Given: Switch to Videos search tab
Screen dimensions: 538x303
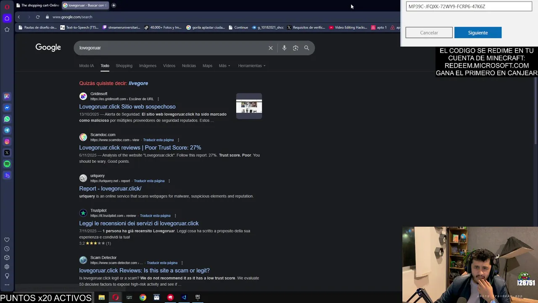Looking at the screenshot, I should 169,66.
